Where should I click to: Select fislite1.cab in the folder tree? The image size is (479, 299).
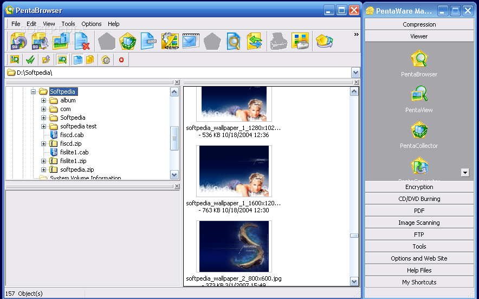pos(74,152)
